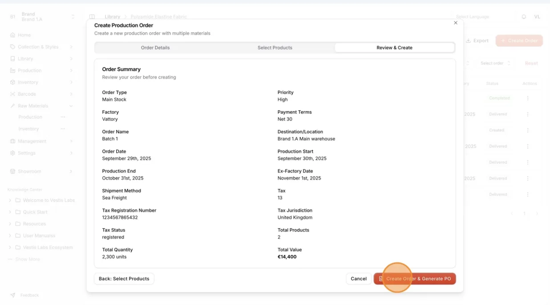This screenshot has width=550, height=305.
Task: Click the Inventory cube icon
Action: click(x=12, y=82)
